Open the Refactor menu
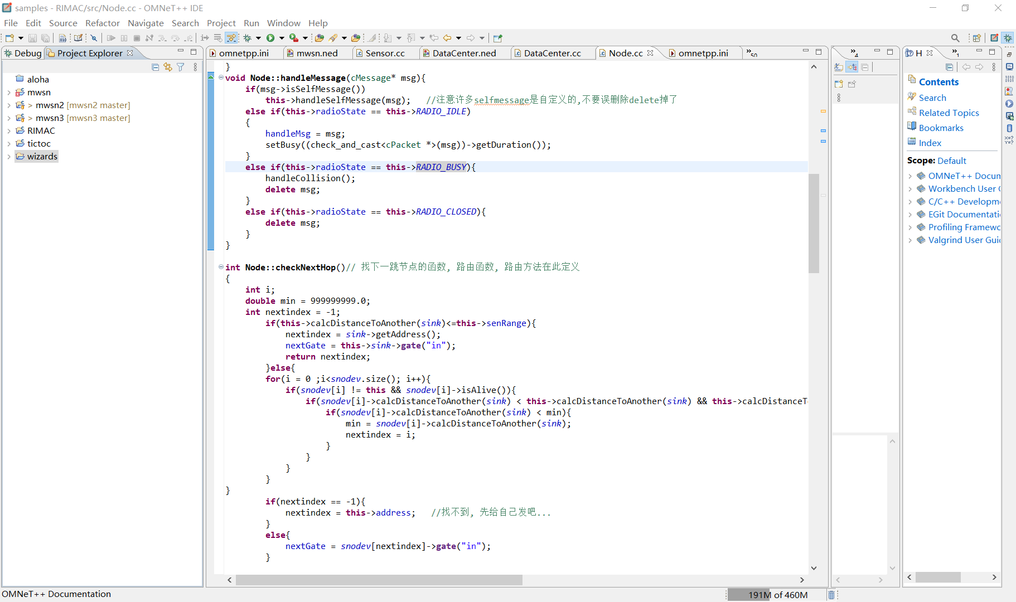This screenshot has height=602, width=1016. point(103,23)
